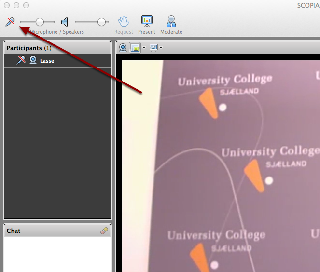This screenshot has width=320, height=272.
Task: Open the Moderate person icon
Action: coord(171,21)
